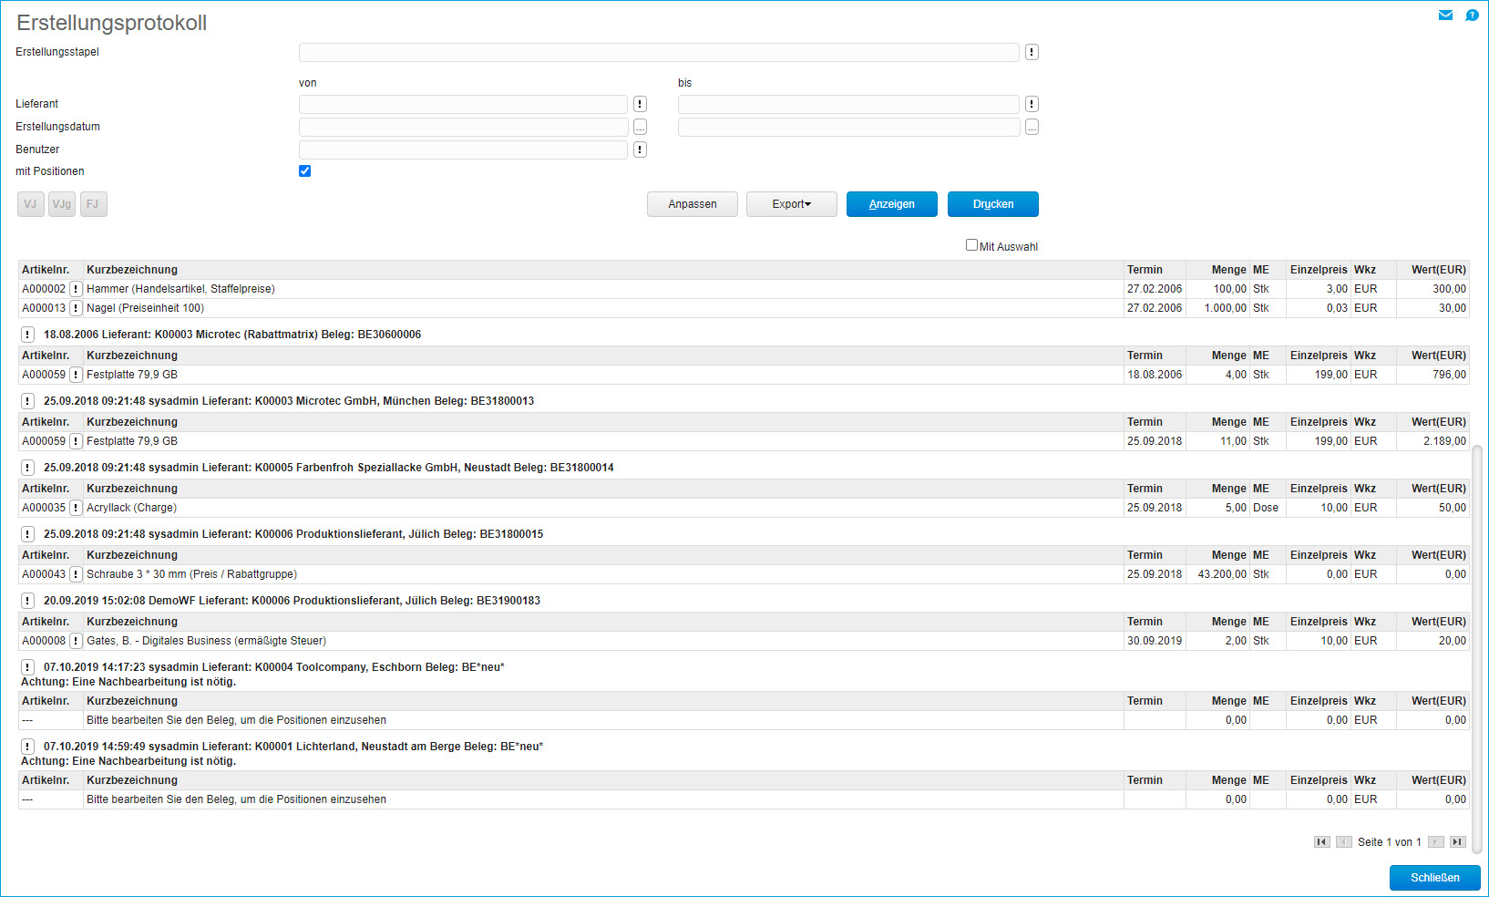Viewport: 1489px width, 897px height.
Task: Go to last page arrow icon
Action: (x=1457, y=842)
